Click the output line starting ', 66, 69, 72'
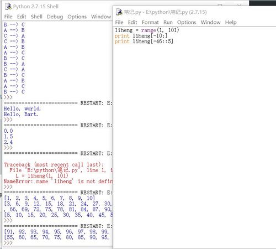The height and width of the screenshot is (249, 276). pyautogui.click(x=58, y=209)
